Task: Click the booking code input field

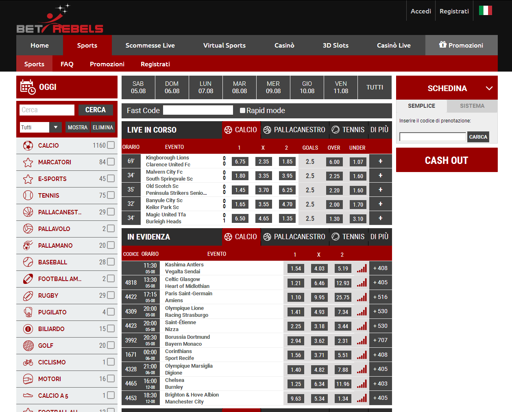Action: [x=433, y=137]
